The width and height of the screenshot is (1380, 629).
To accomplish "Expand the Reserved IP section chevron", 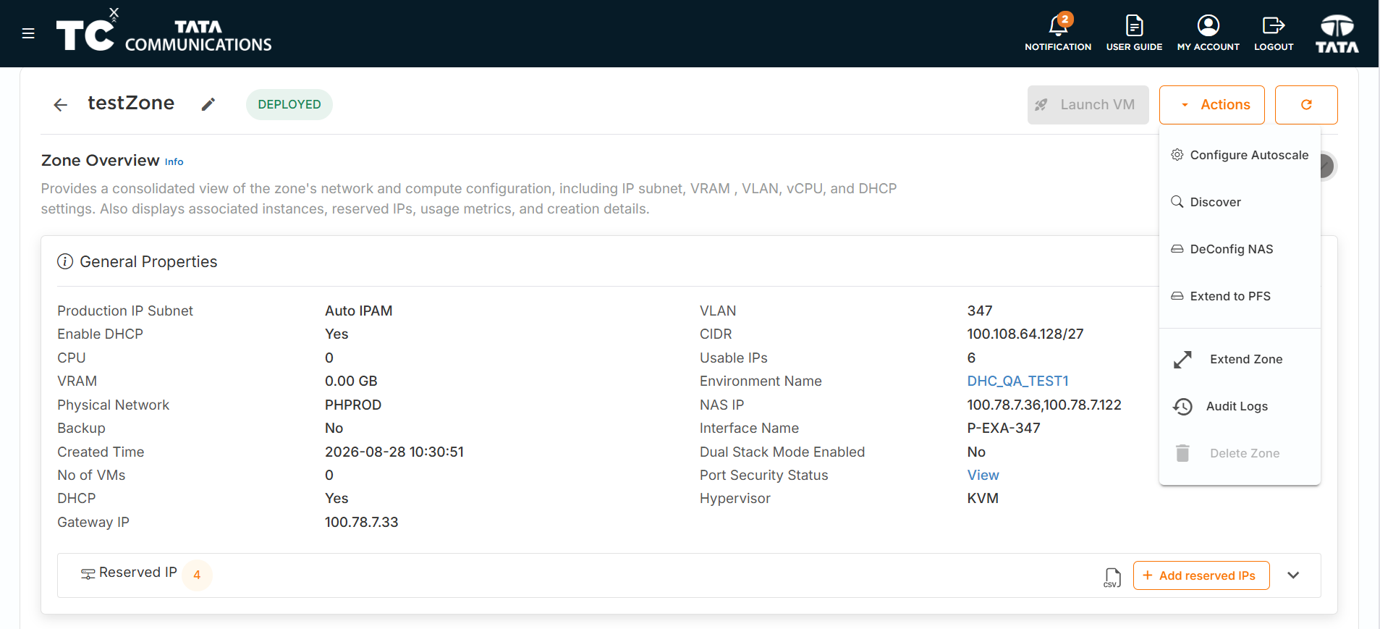I will pyautogui.click(x=1294, y=575).
